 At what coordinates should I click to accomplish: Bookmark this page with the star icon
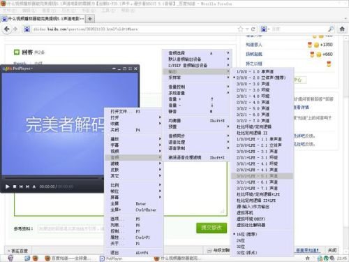point(240,29)
